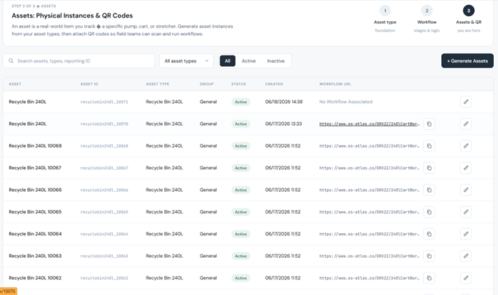Click the name Recycle Bin 240L 10062

coord(35,278)
